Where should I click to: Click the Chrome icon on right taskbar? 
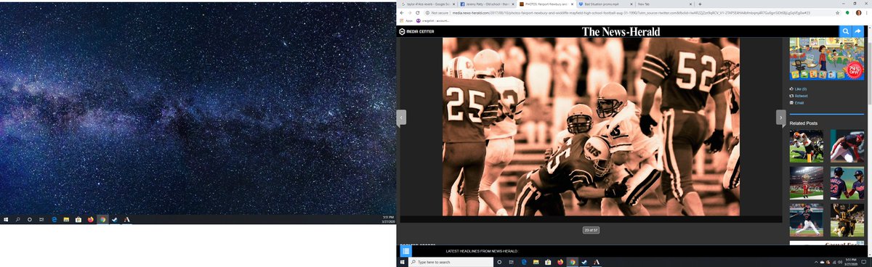(573, 261)
